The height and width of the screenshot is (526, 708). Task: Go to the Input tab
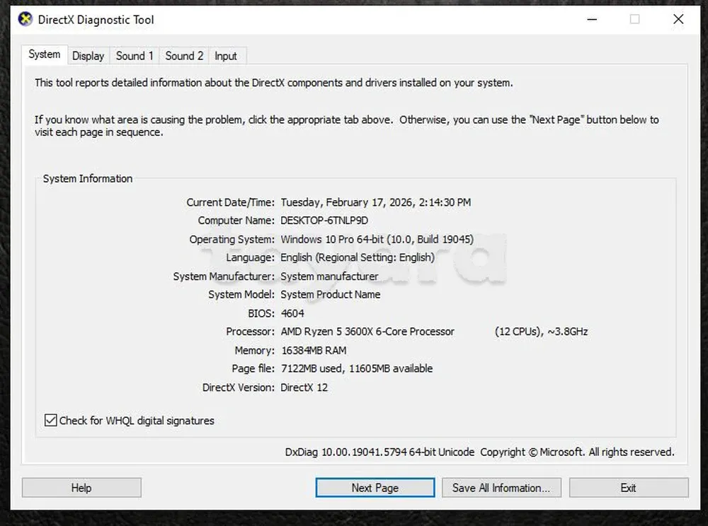coord(226,56)
